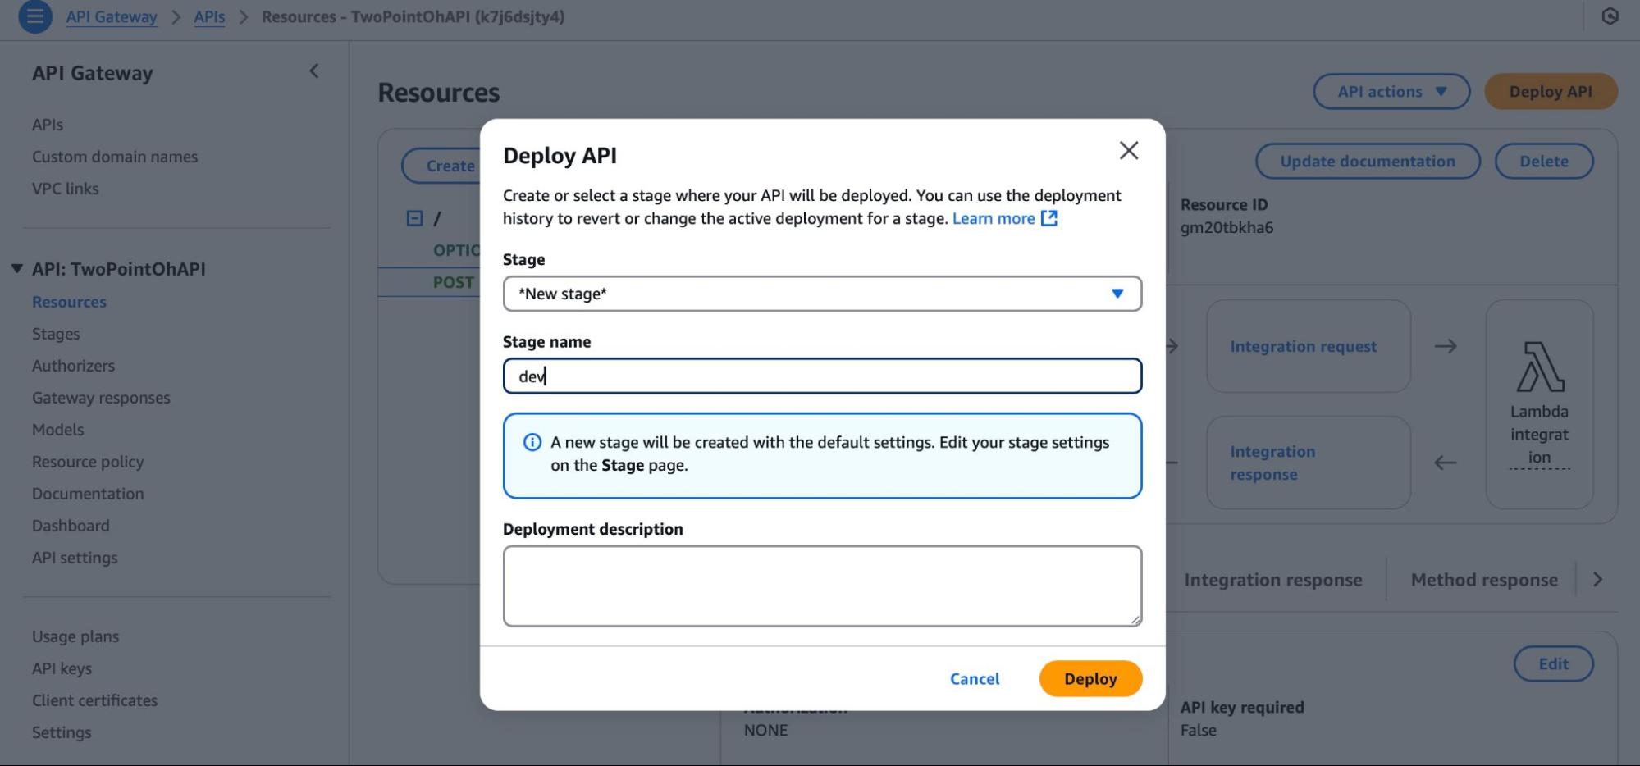Image resolution: width=1640 pixels, height=766 pixels.
Task: Click the info icon in the blue notice
Action: (532, 442)
